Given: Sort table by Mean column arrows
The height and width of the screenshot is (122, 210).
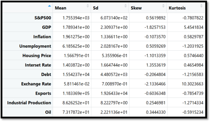Looking at the screenshot, I should (x=88, y=6).
